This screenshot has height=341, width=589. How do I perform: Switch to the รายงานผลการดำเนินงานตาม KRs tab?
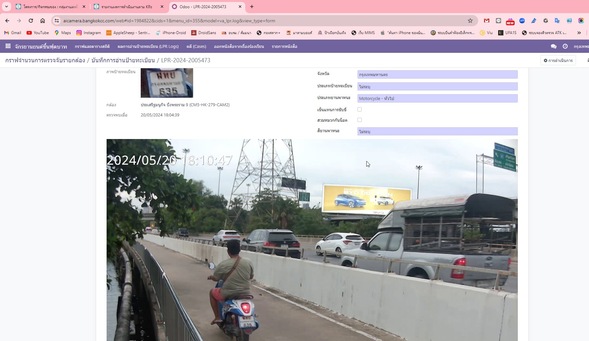coord(127,7)
